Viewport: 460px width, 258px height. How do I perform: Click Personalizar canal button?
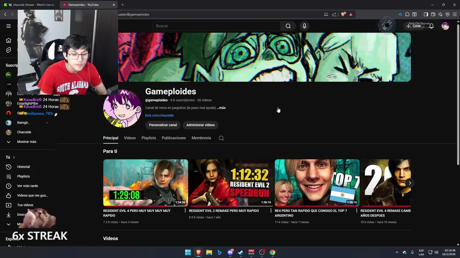click(x=163, y=125)
